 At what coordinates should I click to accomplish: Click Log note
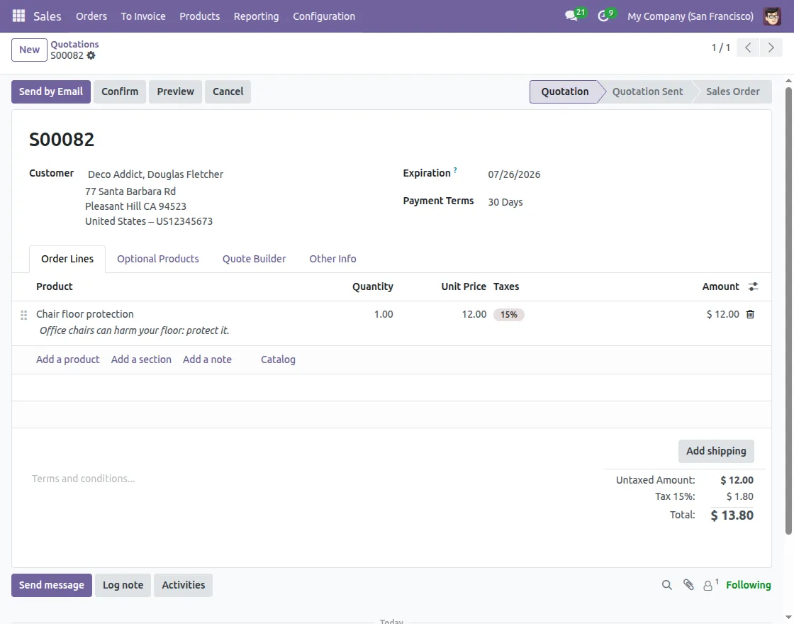point(123,585)
